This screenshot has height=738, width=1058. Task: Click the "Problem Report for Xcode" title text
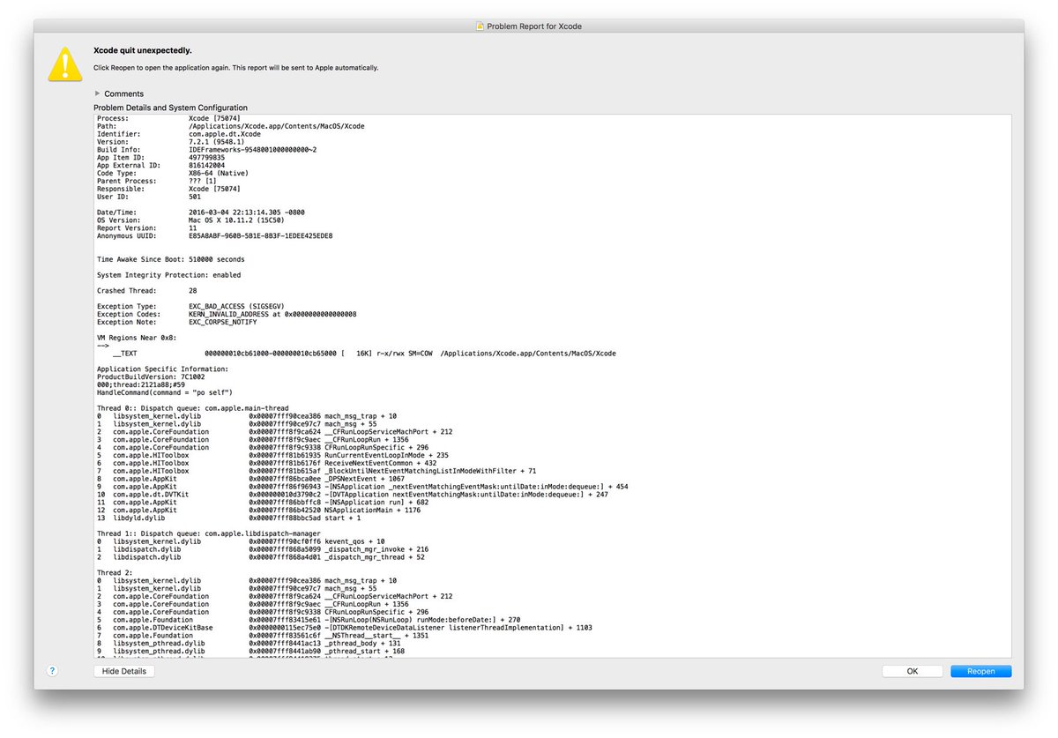point(533,26)
